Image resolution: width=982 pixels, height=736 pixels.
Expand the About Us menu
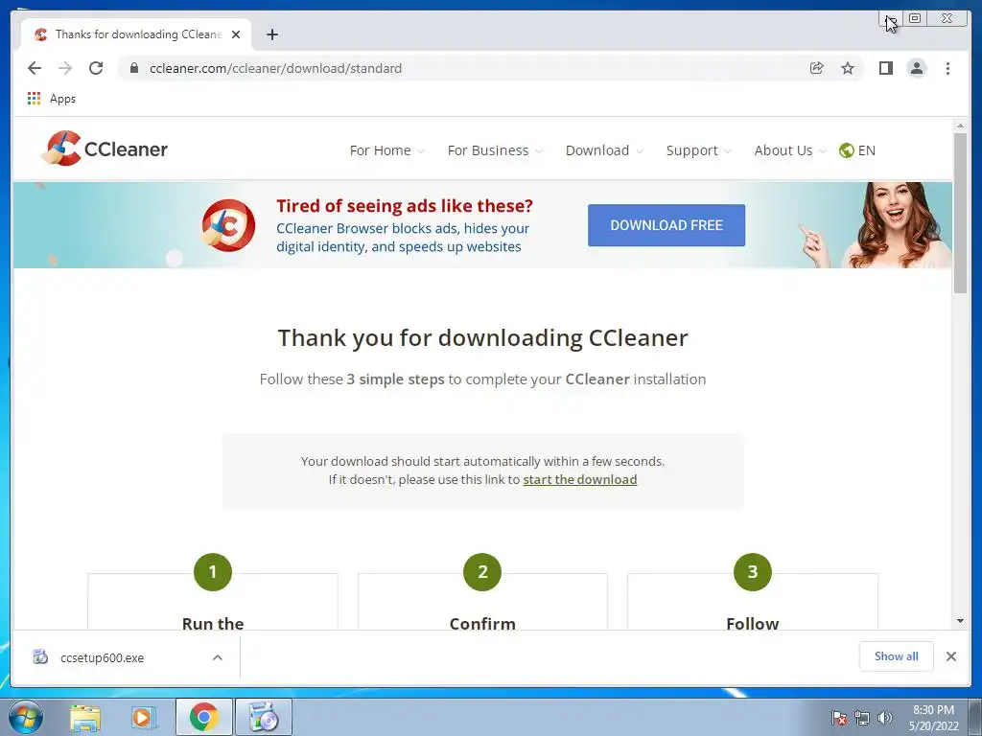pyautogui.click(x=790, y=150)
